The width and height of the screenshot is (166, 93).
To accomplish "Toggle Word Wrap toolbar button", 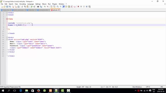I will pos(58,7).
